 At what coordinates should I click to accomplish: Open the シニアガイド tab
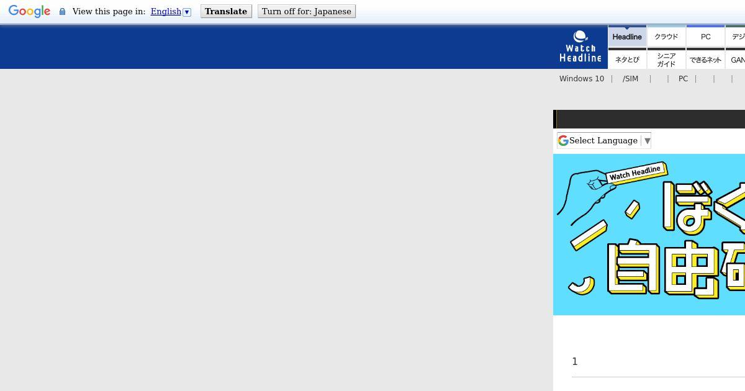click(666, 59)
